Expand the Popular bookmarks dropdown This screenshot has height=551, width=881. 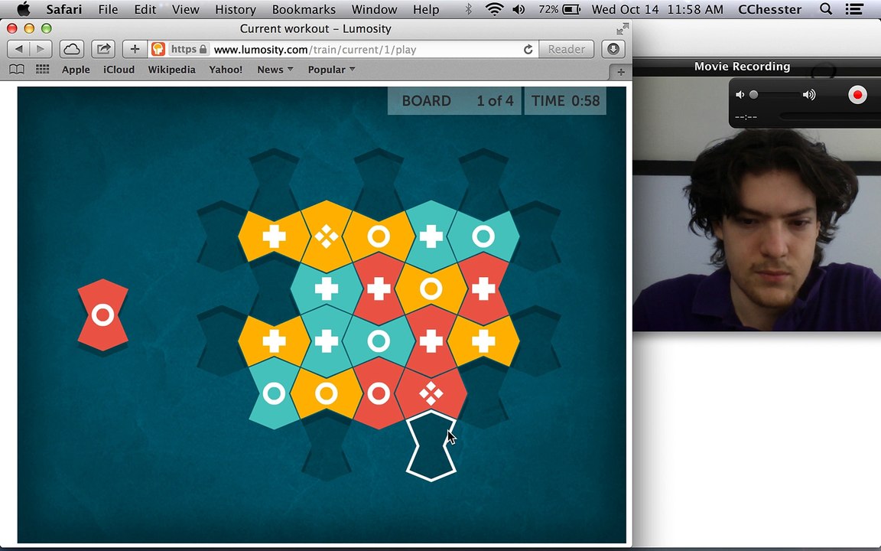click(x=331, y=69)
